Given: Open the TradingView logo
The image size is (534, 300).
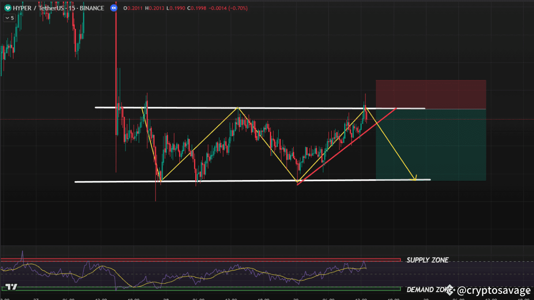Looking at the screenshot, I should coord(11,287).
